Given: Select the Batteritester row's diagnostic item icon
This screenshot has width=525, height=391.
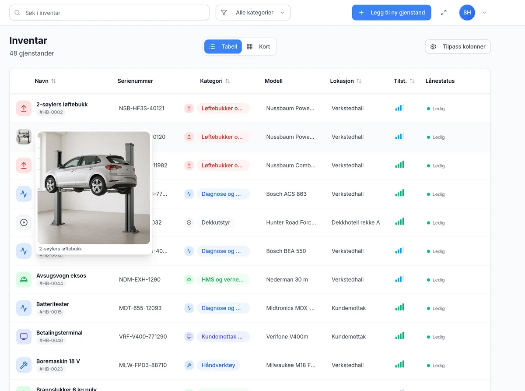Looking at the screenshot, I should (x=24, y=308).
